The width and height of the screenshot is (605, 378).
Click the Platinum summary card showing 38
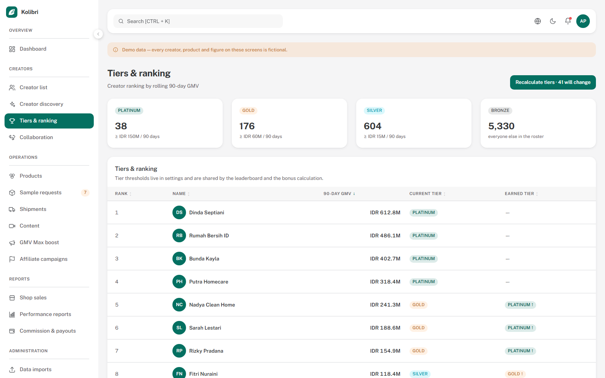[165, 123]
